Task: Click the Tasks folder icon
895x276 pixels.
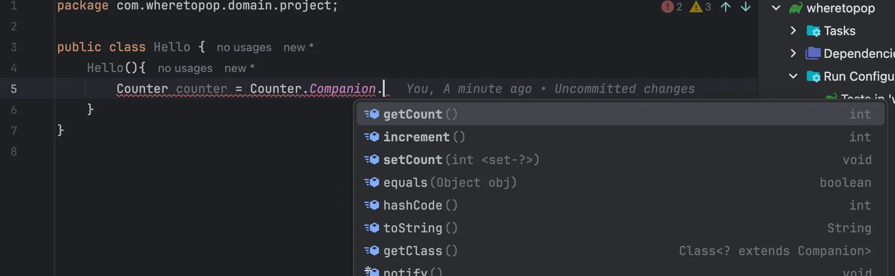Action: coord(813,31)
